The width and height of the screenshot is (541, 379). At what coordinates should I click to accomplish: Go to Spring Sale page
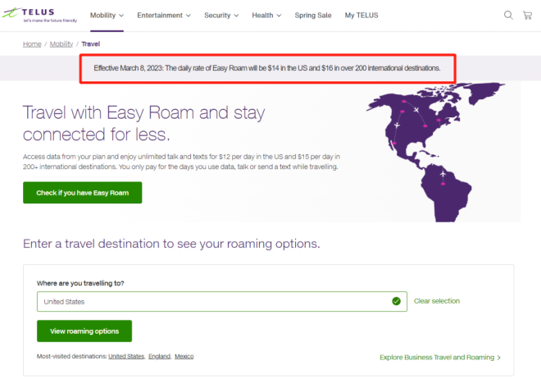pyautogui.click(x=313, y=15)
